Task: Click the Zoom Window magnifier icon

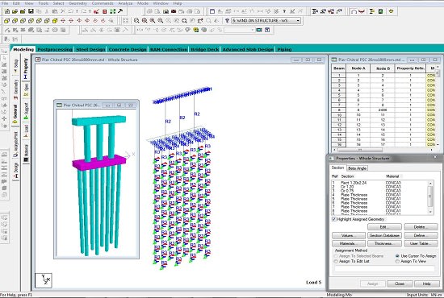Action: pyautogui.click(x=136, y=21)
